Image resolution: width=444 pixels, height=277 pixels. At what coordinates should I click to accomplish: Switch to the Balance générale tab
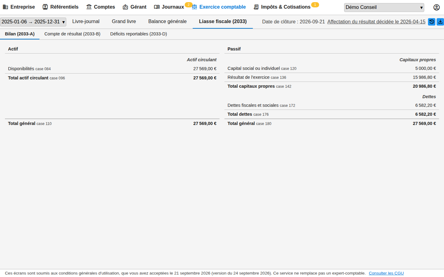click(x=167, y=22)
